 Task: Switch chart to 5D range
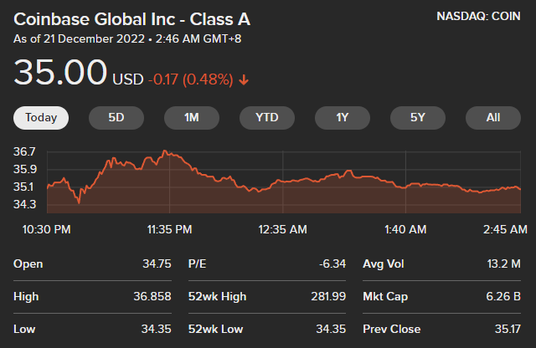coord(116,118)
